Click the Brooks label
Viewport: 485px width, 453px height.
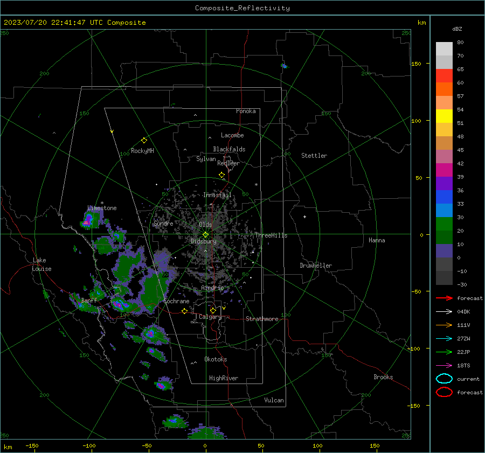point(383,377)
